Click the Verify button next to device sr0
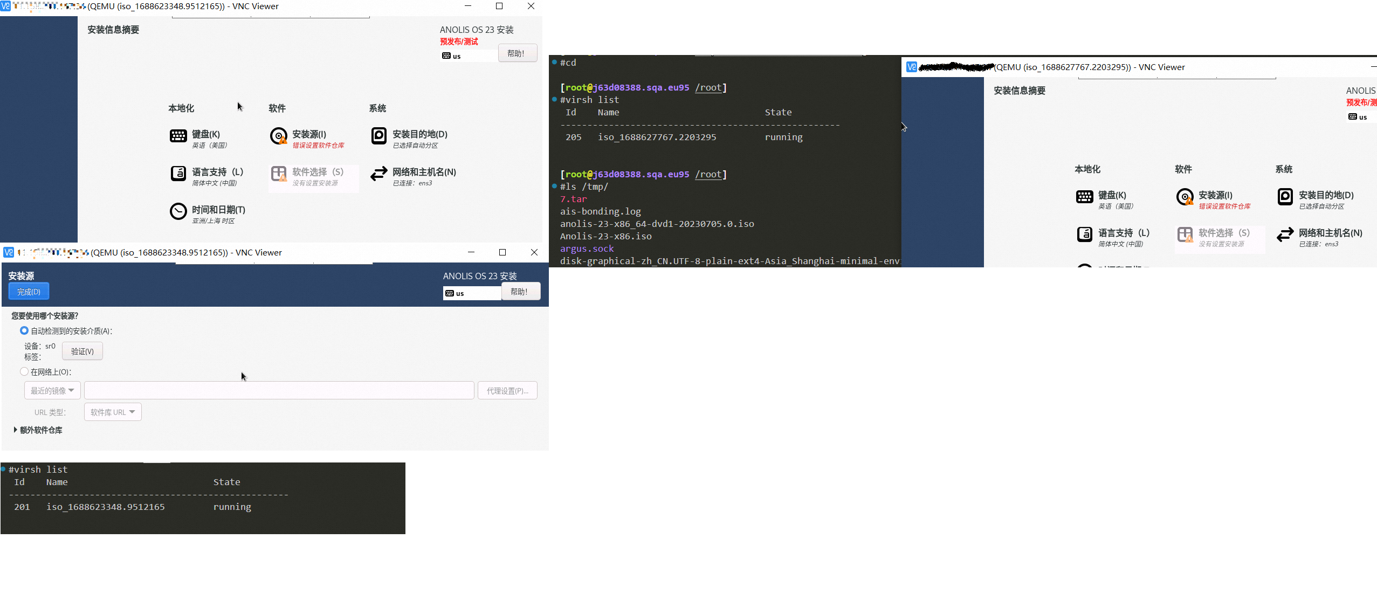Viewport: 1377px width, 594px height. click(82, 351)
